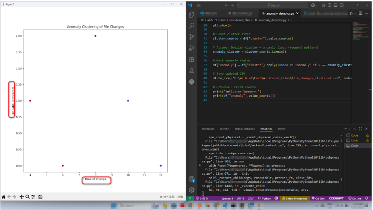Open the Testing flask view
The width and height of the screenshot is (373, 210).
tap(192, 70)
